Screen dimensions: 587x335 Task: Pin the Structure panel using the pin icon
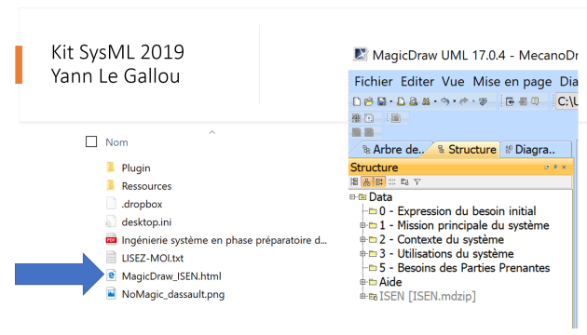555,167
